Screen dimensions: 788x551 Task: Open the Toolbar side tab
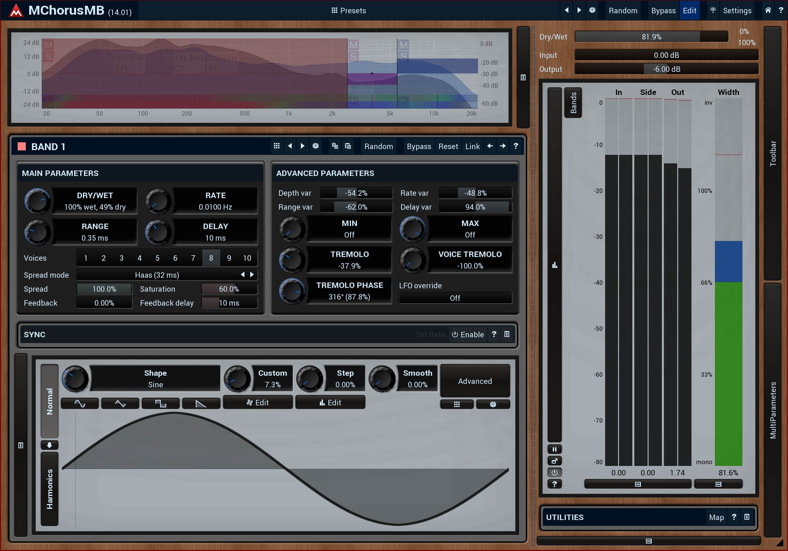pyautogui.click(x=773, y=153)
